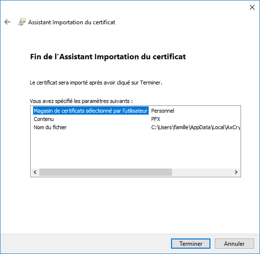The width and height of the screenshot is (260, 254).
Task: Close the wizard window with X
Action: tap(252, 7)
